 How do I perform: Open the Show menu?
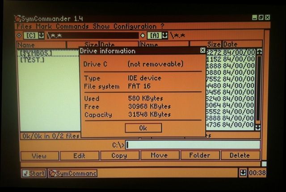click(101, 26)
